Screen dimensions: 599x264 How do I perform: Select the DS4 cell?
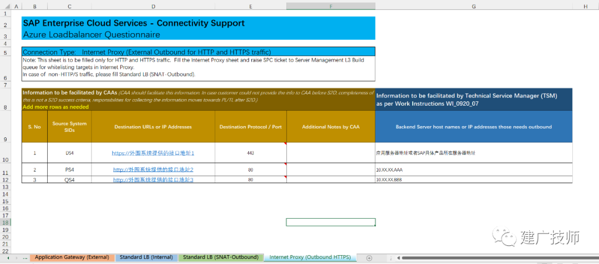[69, 153]
